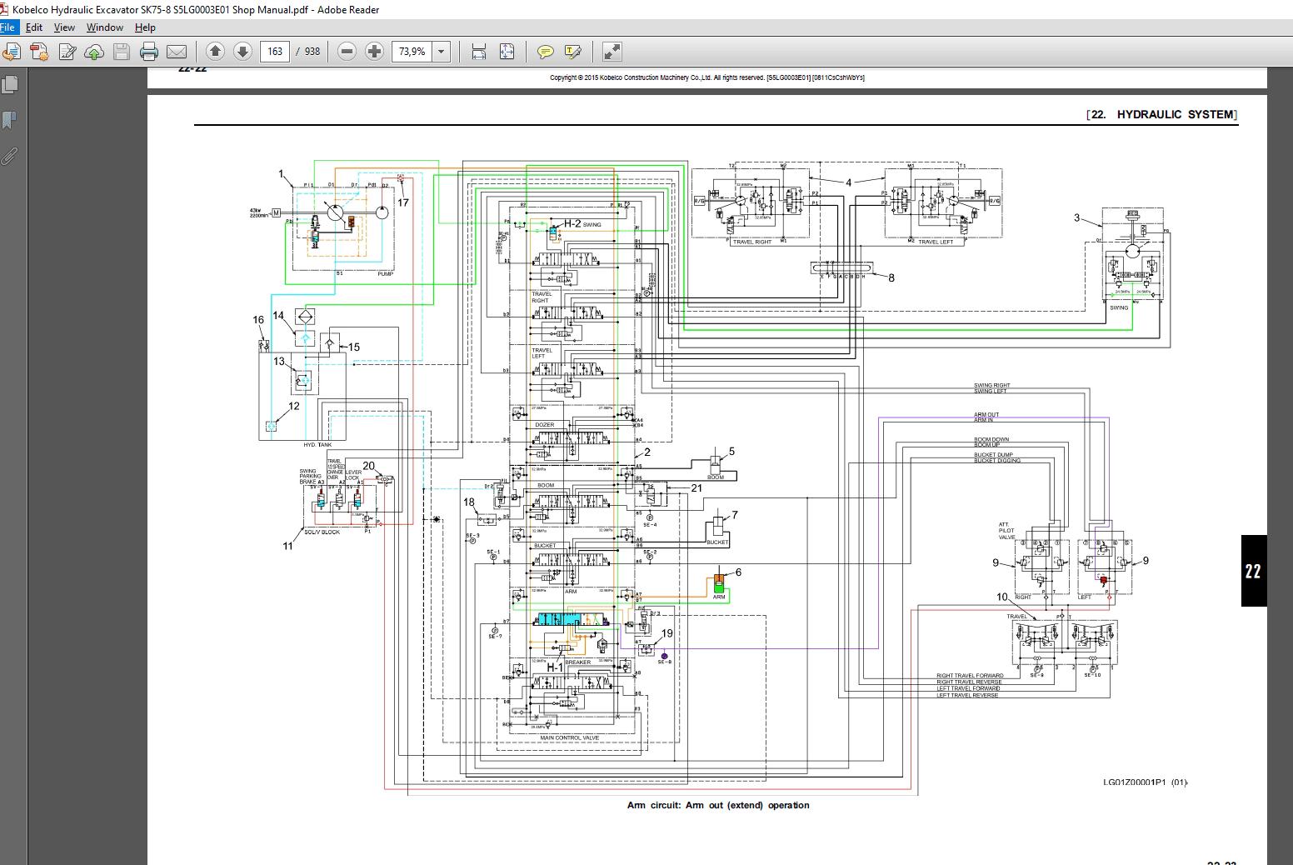Open the zoom percentage dropdown
This screenshot has height=865, width=1293.
(x=442, y=52)
